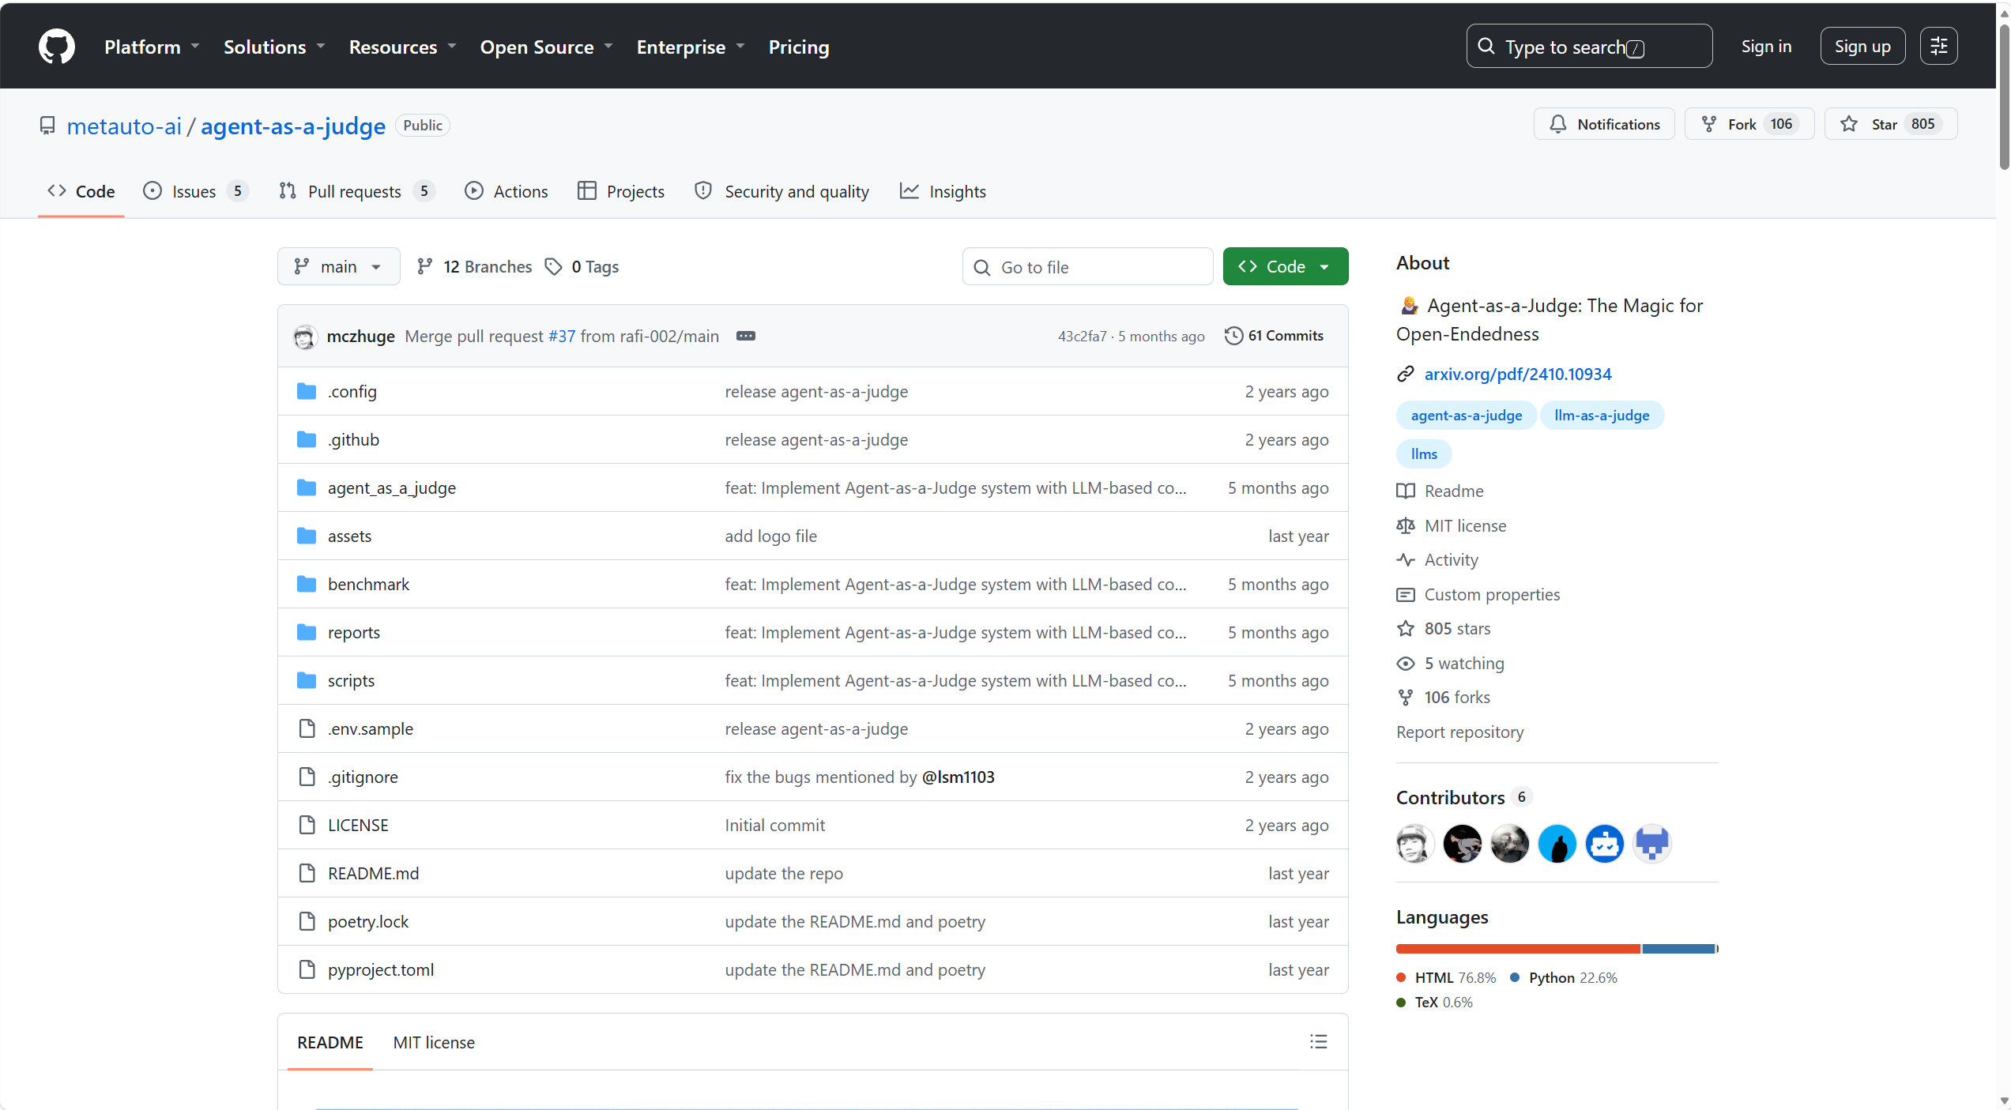Click the book icon next to Readme

pyautogui.click(x=1406, y=491)
